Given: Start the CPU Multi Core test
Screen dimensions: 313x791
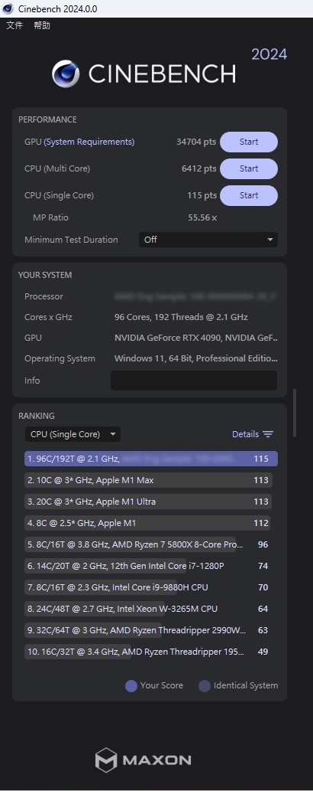Looking at the screenshot, I should [249, 168].
